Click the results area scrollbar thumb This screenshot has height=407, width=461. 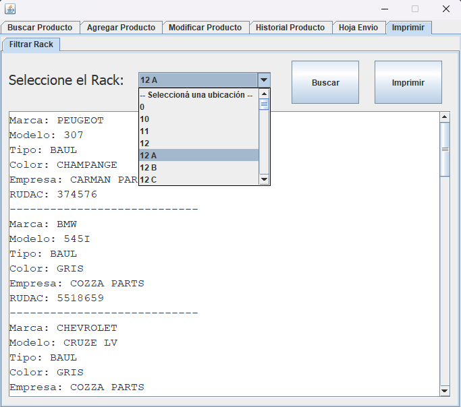click(445, 150)
